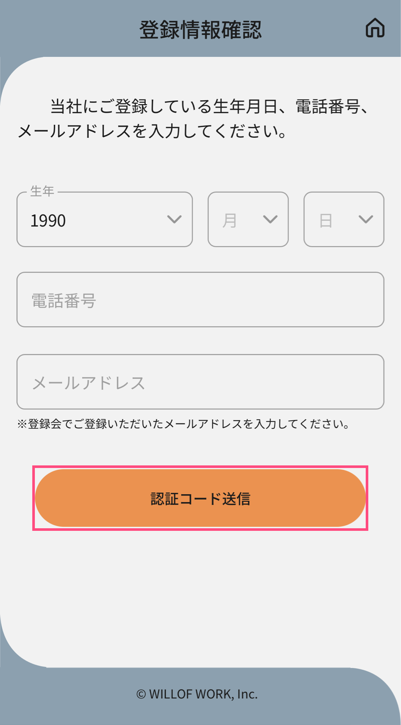
Task: Click the © WILLOF WORK, Inc. footer text
Action: coord(197,694)
